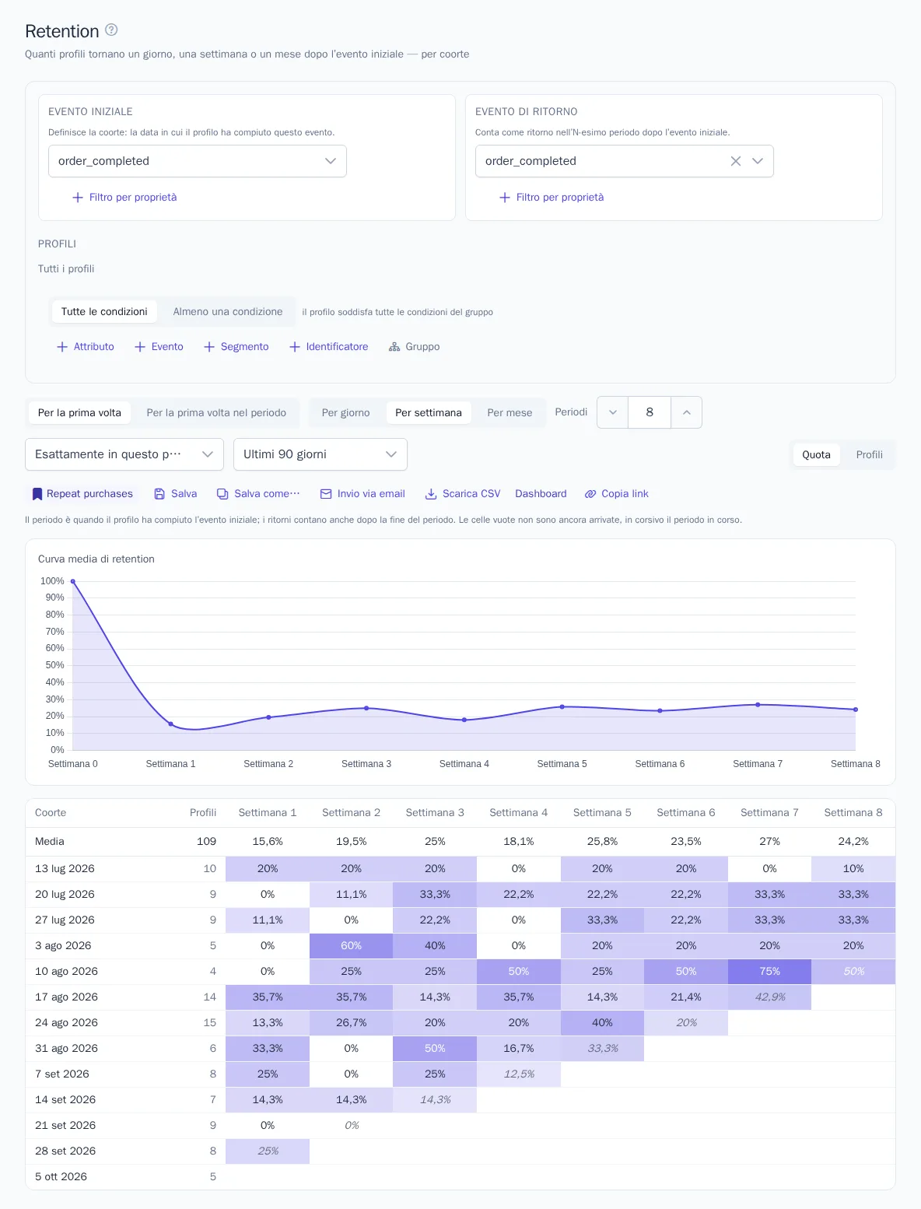Click the Coorte column header
The width and height of the screenshot is (921, 1209).
point(51,813)
